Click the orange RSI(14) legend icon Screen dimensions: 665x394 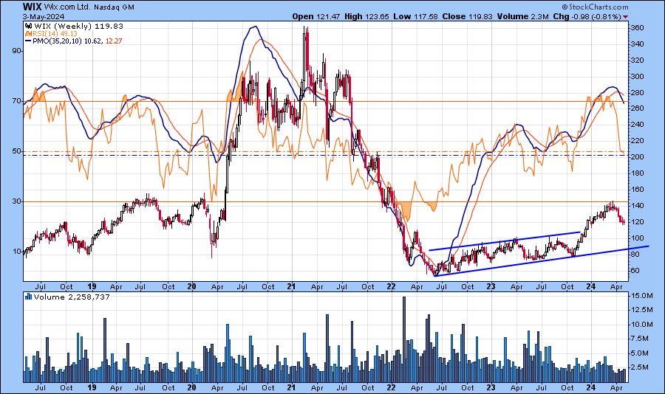click(x=28, y=33)
